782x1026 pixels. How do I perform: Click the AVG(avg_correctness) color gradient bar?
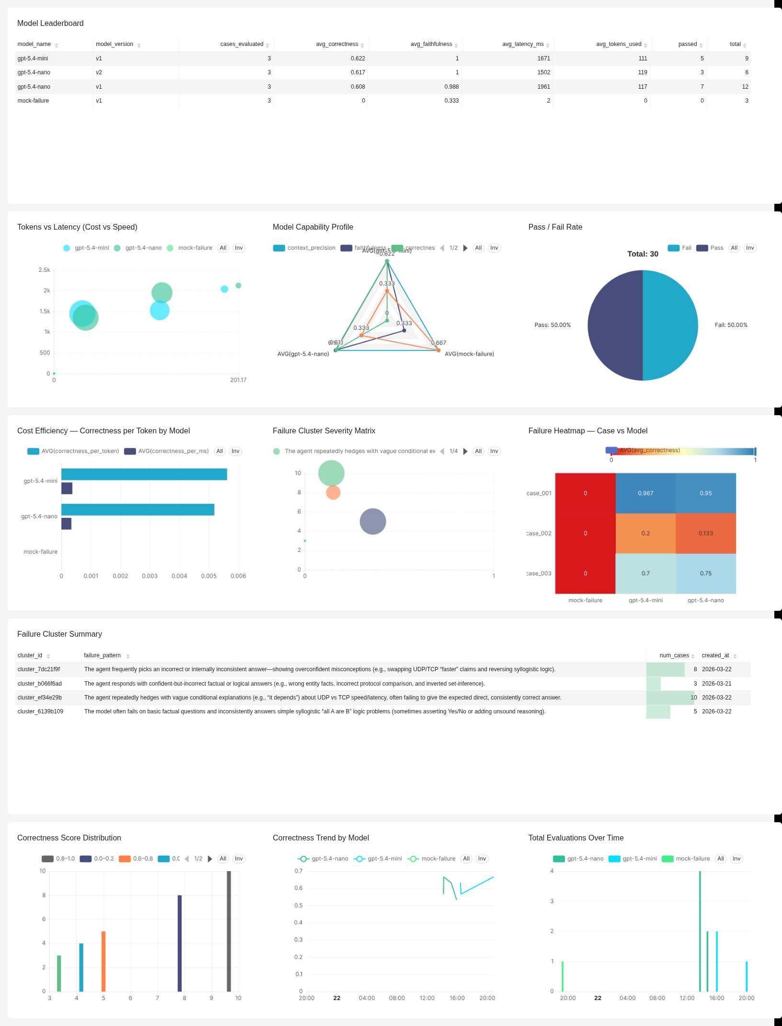point(680,451)
